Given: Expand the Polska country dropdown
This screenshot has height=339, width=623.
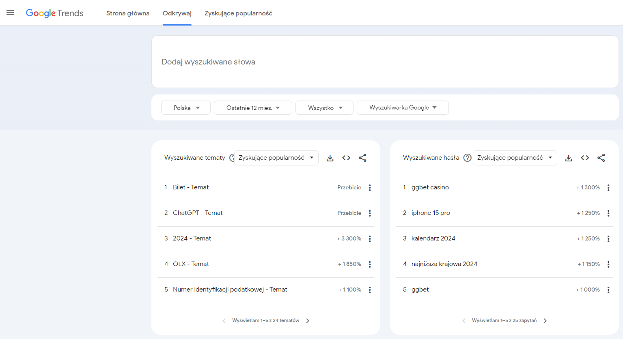Looking at the screenshot, I should coord(186,108).
